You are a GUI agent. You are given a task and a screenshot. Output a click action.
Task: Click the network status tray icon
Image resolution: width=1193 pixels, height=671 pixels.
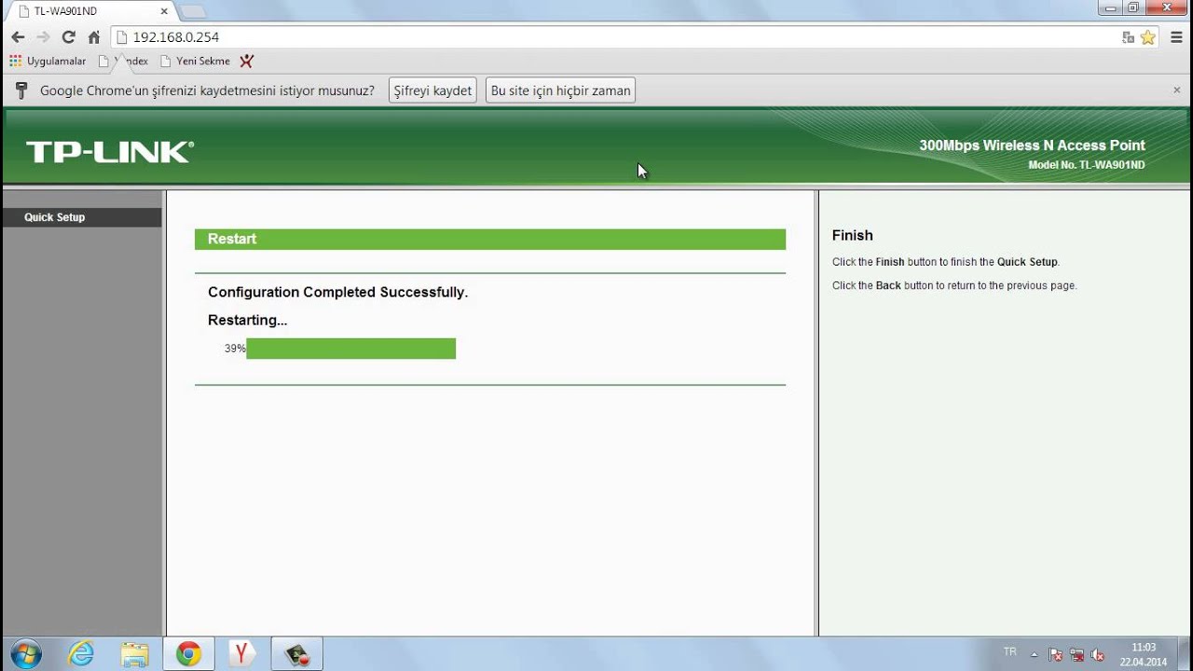[1077, 654]
